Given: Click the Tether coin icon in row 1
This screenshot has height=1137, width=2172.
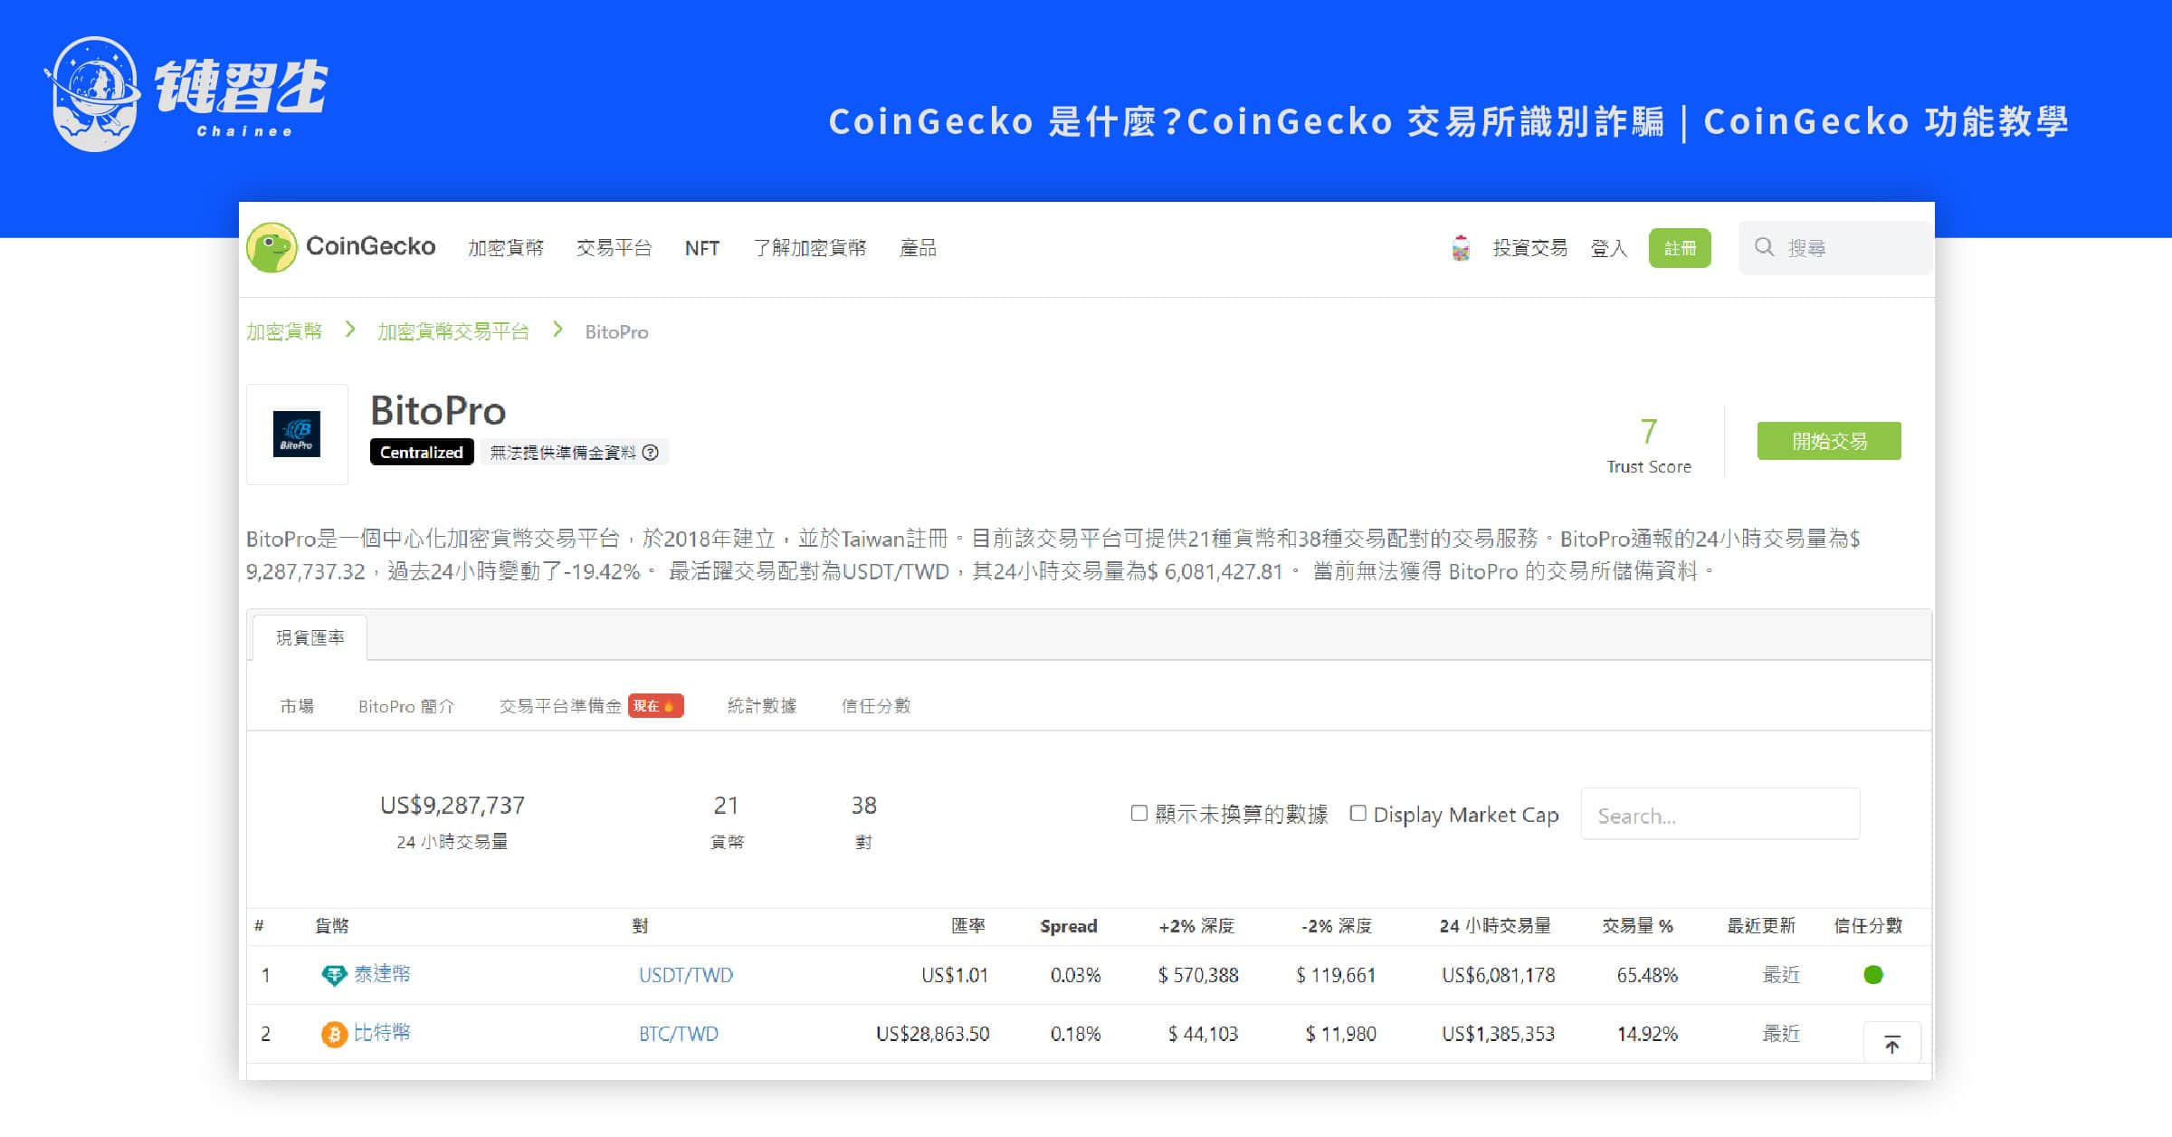Looking at the screenshot, I should [x=334, y=975].
